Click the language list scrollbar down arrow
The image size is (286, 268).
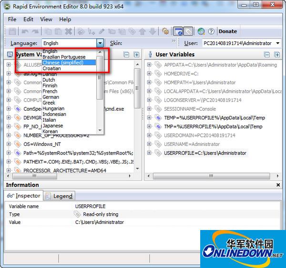pyautogui.click(x=100, y=130)
